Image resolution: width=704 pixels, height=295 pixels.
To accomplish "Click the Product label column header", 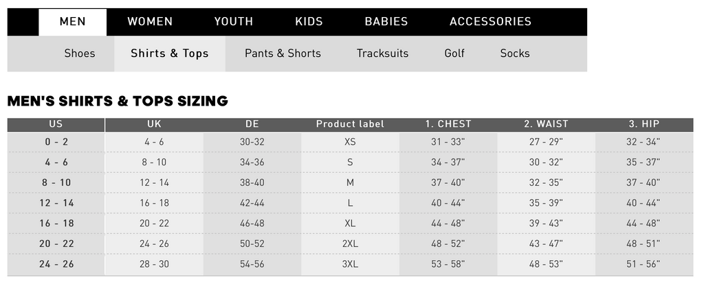I will (x=350, y=124).
